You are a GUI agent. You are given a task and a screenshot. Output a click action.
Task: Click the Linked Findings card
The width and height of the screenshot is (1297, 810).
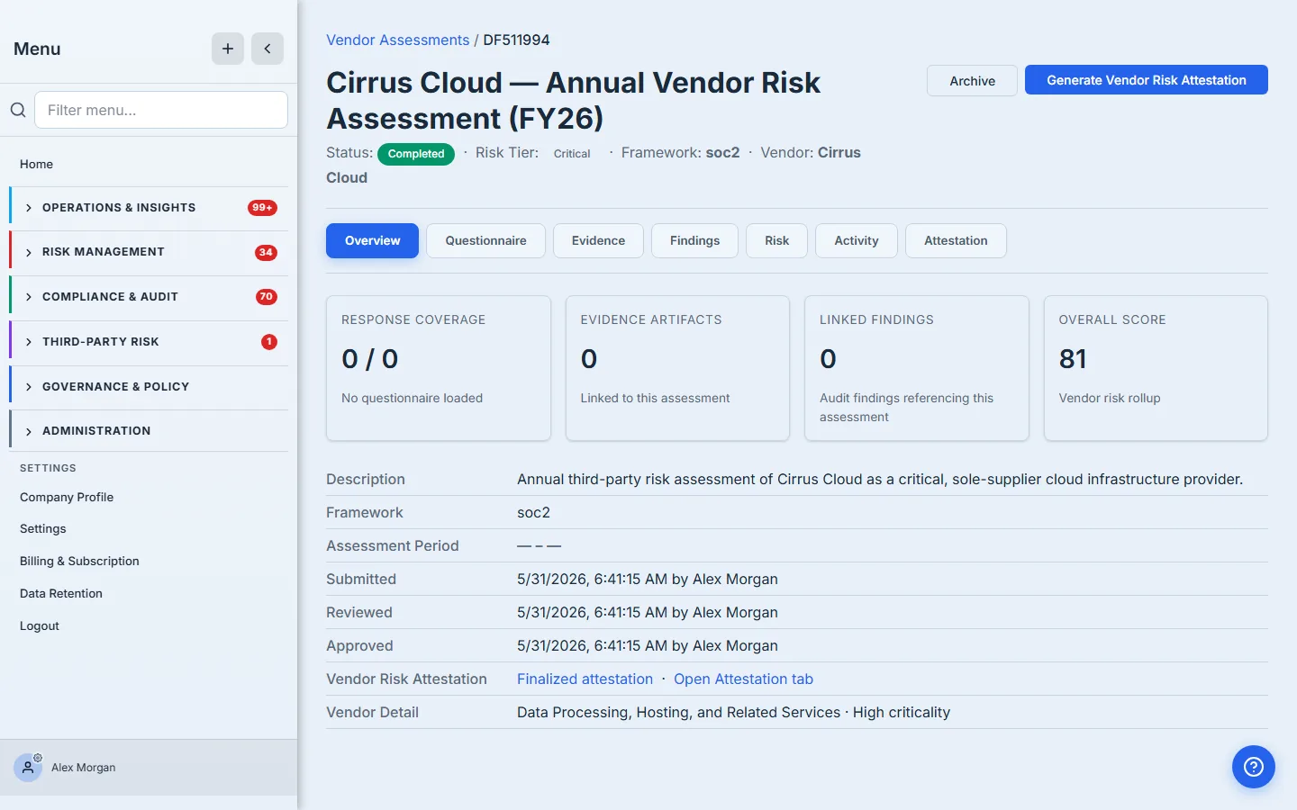(917, 368)
